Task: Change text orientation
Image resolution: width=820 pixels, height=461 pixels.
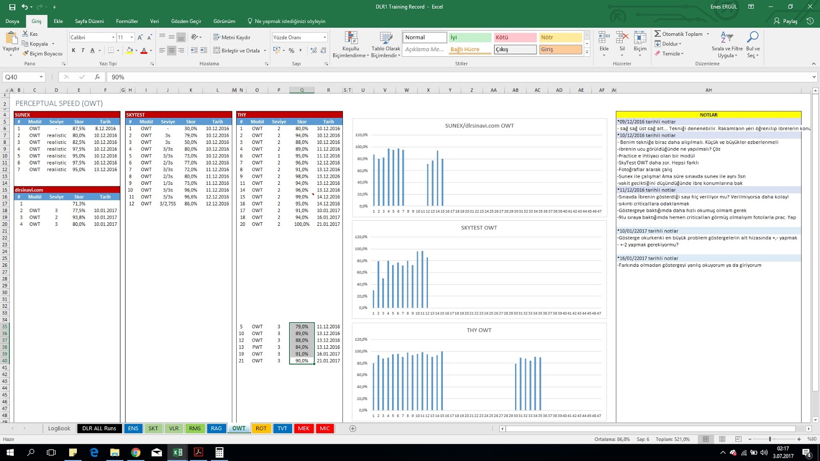Action: coord(195,37)
